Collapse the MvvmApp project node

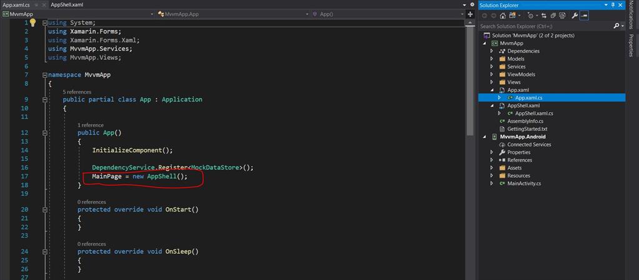[485, 43]
